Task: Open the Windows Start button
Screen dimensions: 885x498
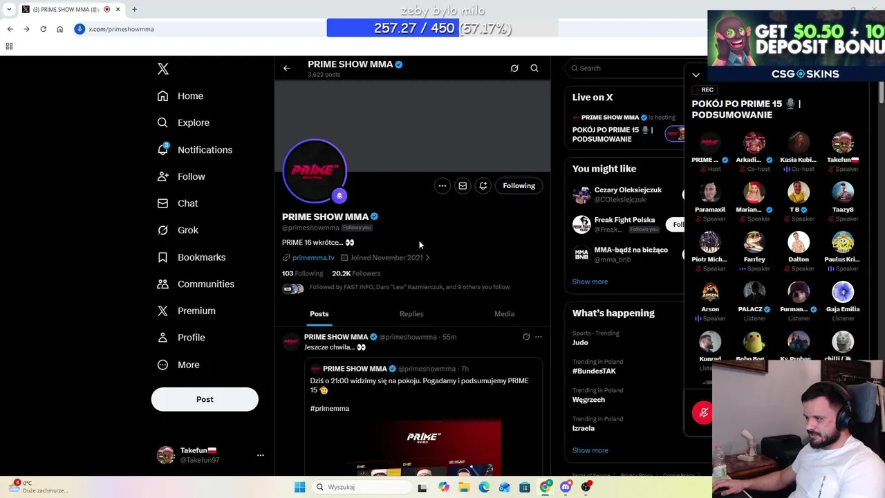Action: (x=299, y=487)
